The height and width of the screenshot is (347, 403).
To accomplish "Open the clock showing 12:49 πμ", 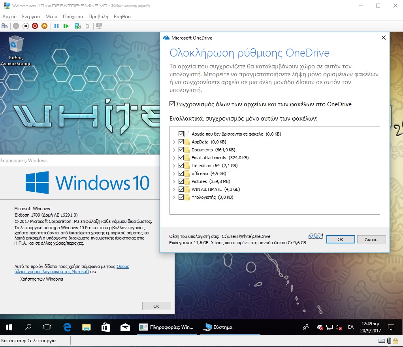I will [x=370, y=327].
